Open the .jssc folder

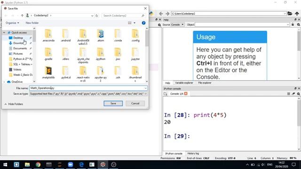(x=118, y=54)
